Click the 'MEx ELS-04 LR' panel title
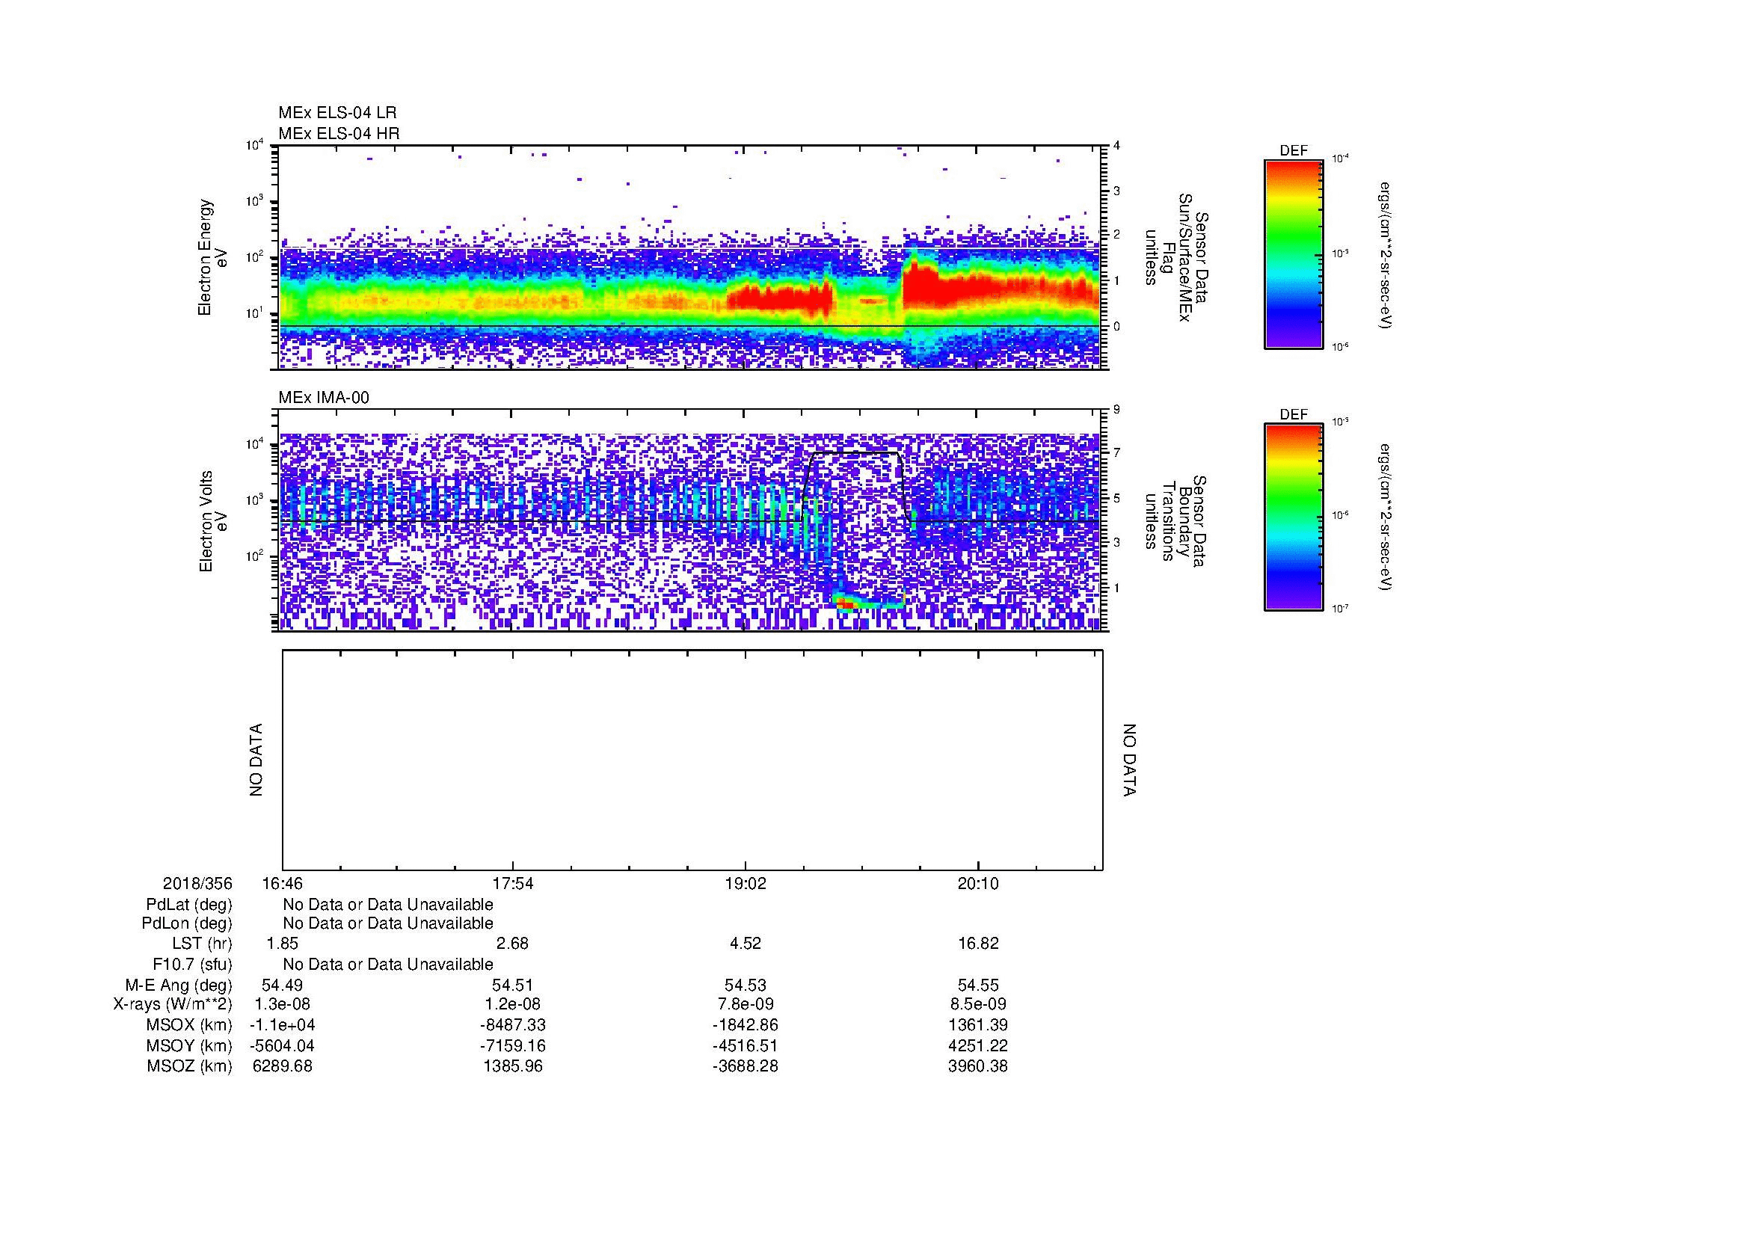The image size is (1749, 1236). 336,113
